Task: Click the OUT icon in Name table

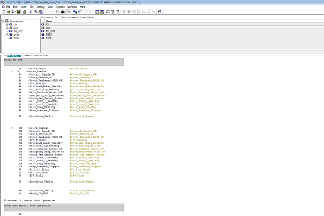Action: click(x=43, y=28)
